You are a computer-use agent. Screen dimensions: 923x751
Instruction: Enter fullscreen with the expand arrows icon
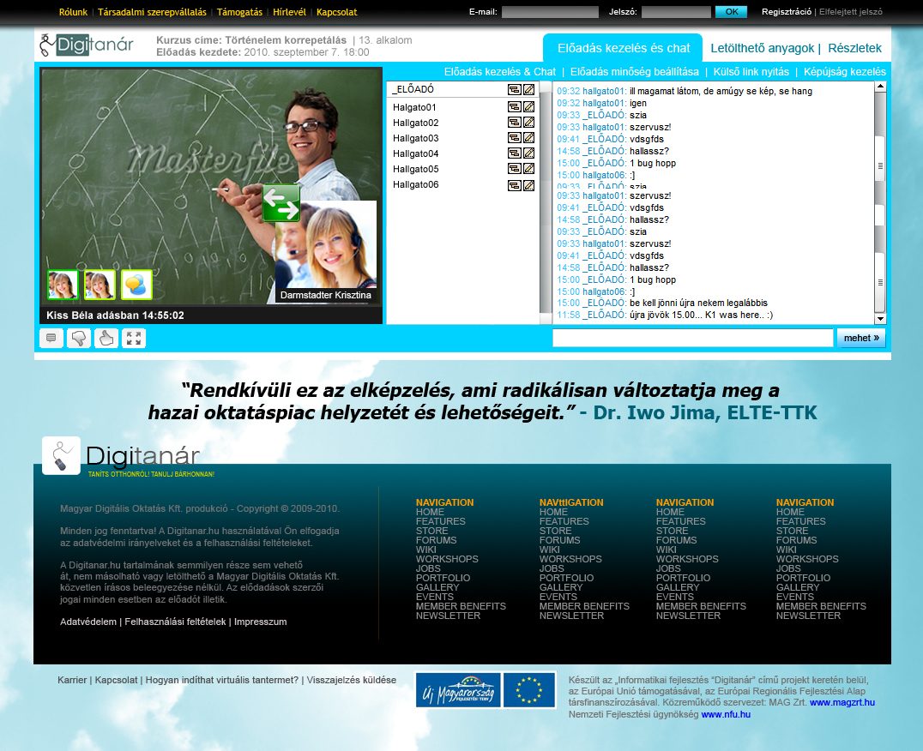(133, 338)
